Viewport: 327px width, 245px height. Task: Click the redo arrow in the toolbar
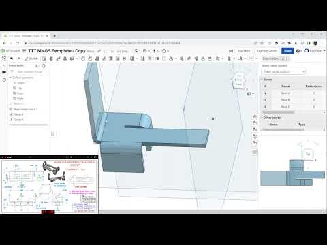click(18, 59)
